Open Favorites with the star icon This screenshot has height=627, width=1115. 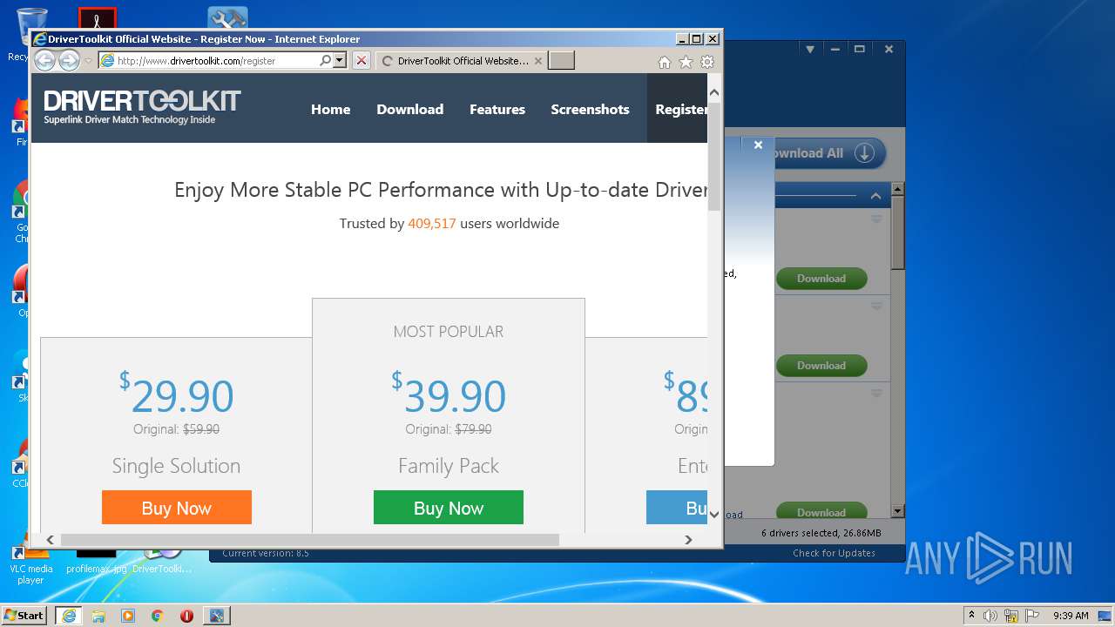[686, 62]
